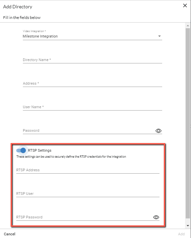Click the RTSP Address field
Image resolution: width=191 pixels, height=238 pixels.
[x=88, y=170]
